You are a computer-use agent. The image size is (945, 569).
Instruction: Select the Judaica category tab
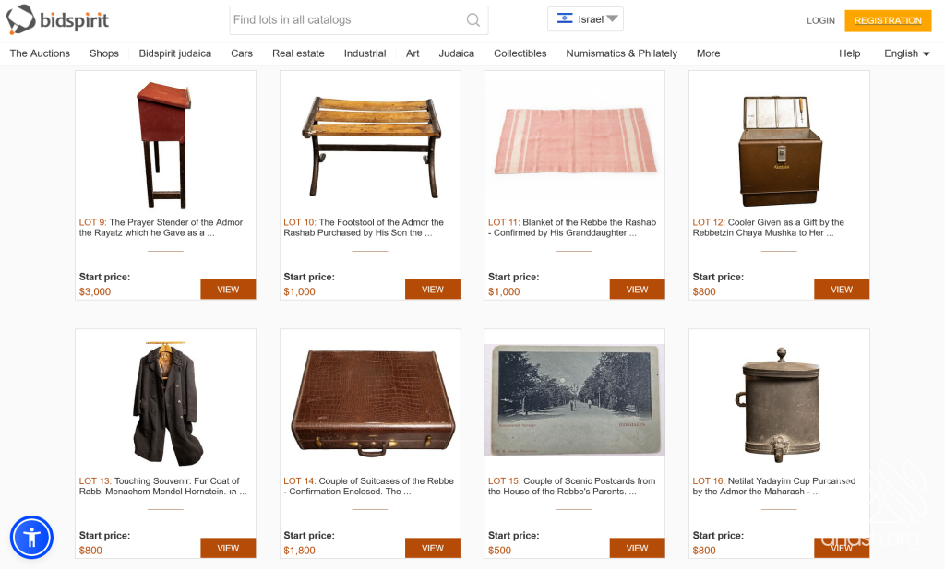pyautogui.click(x=456, y=53)
